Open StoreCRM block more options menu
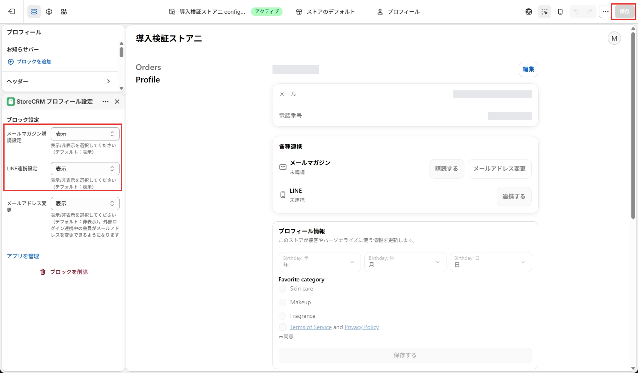This screenshot has height=373, width=638. (106, 102)
